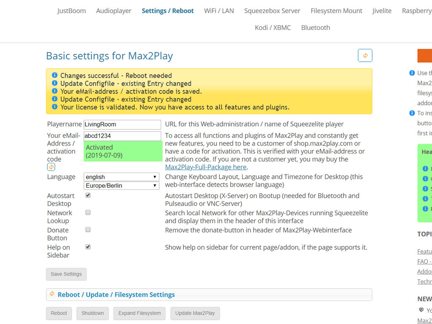Image resolution: width=432 pixels, height=324 pixels.
Task: Click the Shutdown button
Action: click(92, 313)
